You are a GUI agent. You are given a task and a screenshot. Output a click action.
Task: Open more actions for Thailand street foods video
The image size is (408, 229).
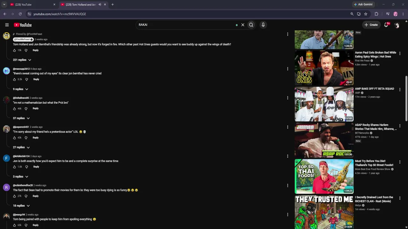[x=400, y=162]
